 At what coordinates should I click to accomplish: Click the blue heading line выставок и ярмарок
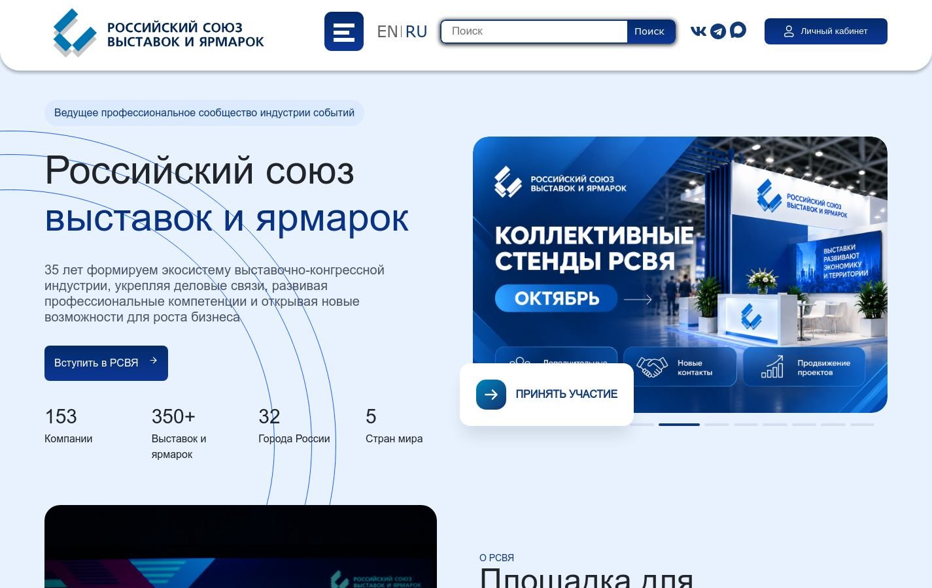point(226,218)
